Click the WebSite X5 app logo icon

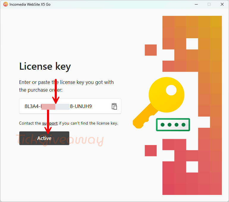tap(6, 4)
